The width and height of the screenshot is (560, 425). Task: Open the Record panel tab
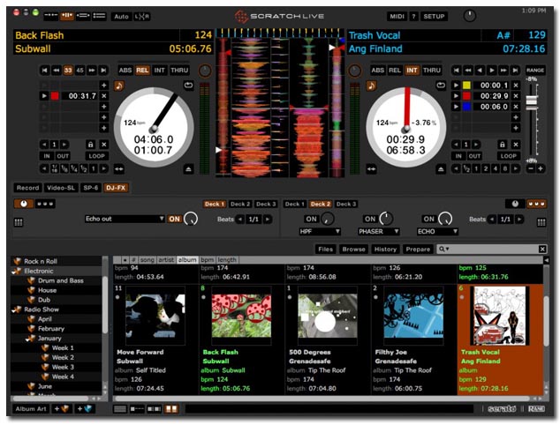click(28, 188)
